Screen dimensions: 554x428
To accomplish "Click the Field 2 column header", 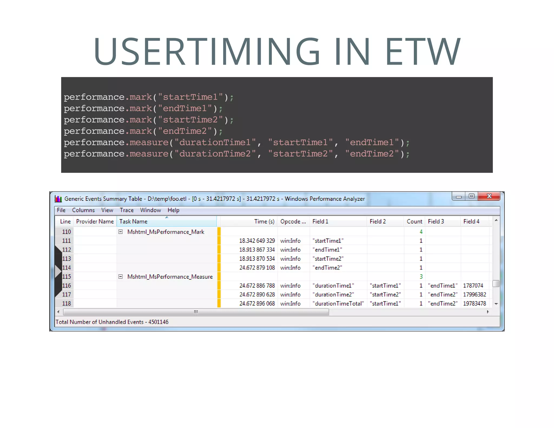I will (x=385, y=221).
